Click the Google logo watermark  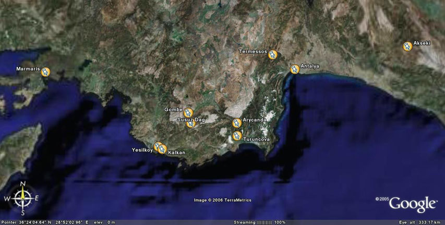(412, 204)
